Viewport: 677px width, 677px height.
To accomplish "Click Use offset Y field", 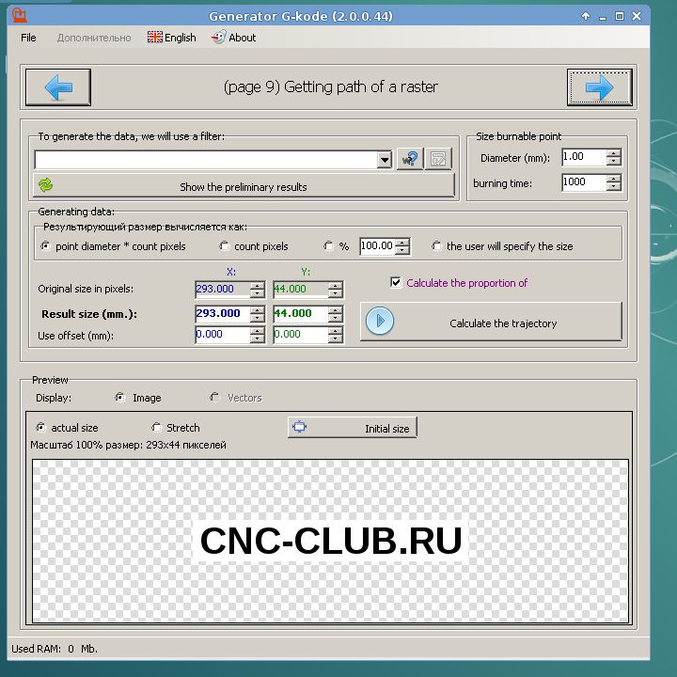I will 301,334.
